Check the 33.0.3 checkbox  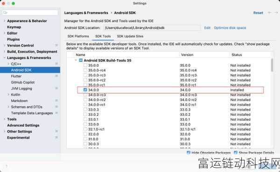tap(85, 110)
